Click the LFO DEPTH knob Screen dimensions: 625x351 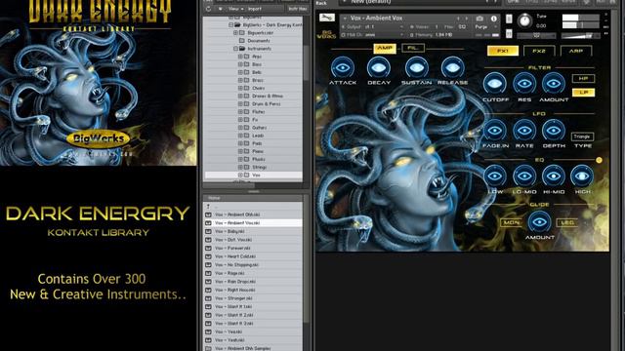pyautogui.click(x=554, y=130)
